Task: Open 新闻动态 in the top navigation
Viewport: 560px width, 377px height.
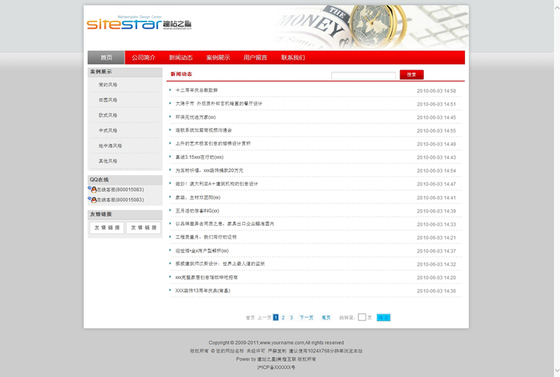Action: point(181,57)
